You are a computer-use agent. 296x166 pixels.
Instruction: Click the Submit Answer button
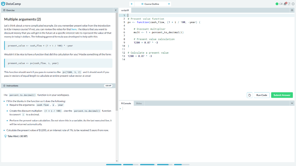282,95
